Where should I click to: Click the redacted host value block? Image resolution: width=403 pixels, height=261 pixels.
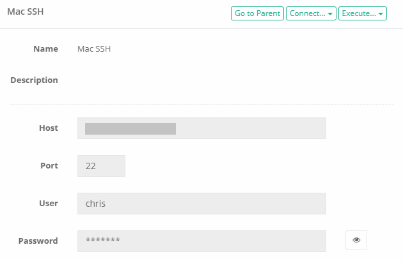(x=130, y=129)
